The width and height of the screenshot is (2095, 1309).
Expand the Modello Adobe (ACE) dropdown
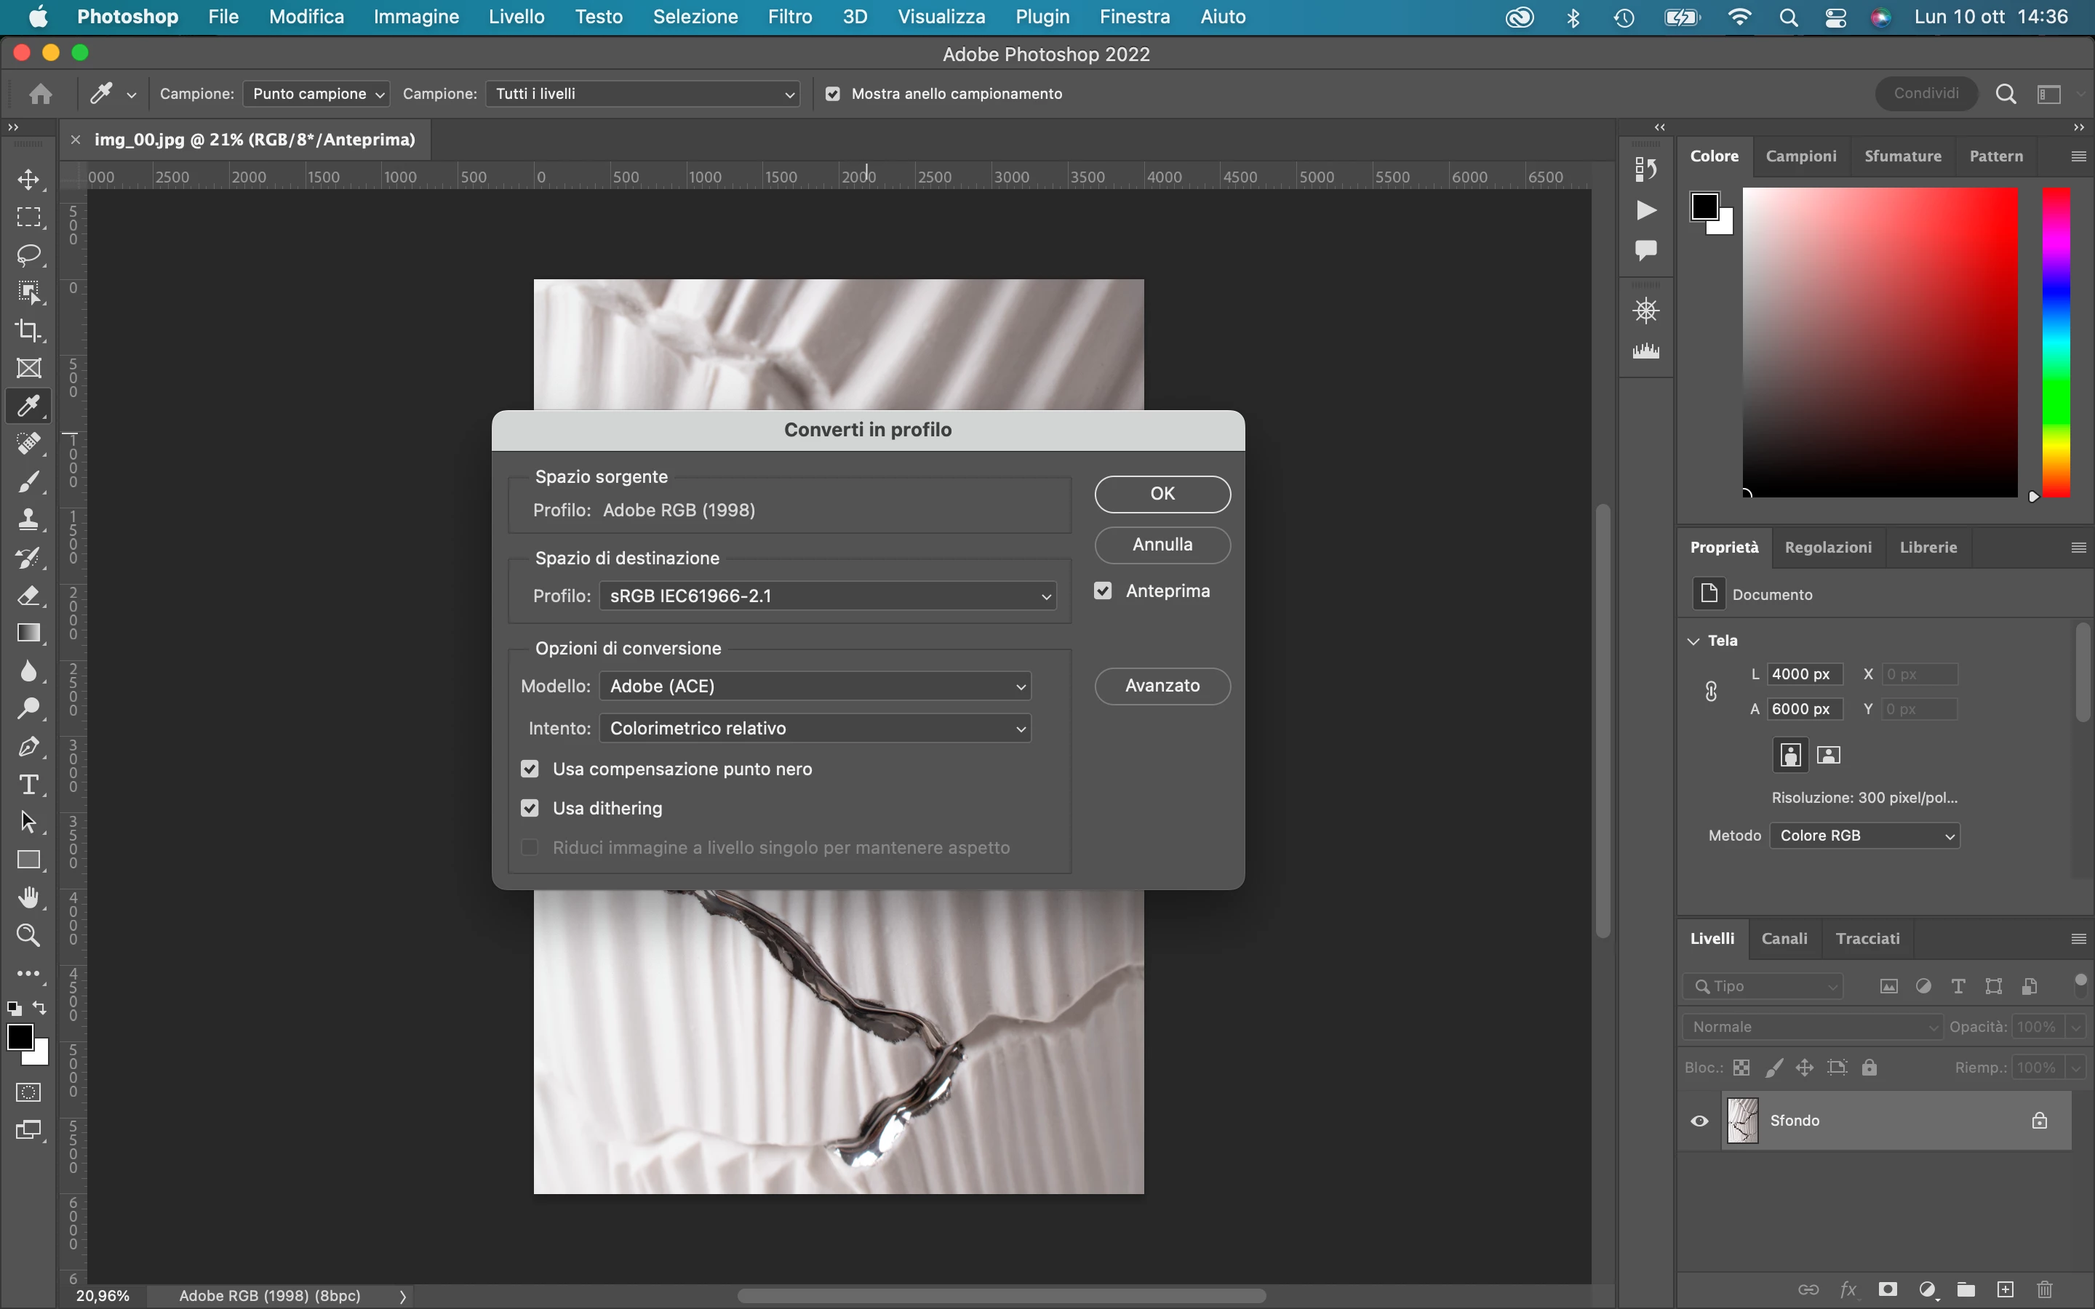815,686
